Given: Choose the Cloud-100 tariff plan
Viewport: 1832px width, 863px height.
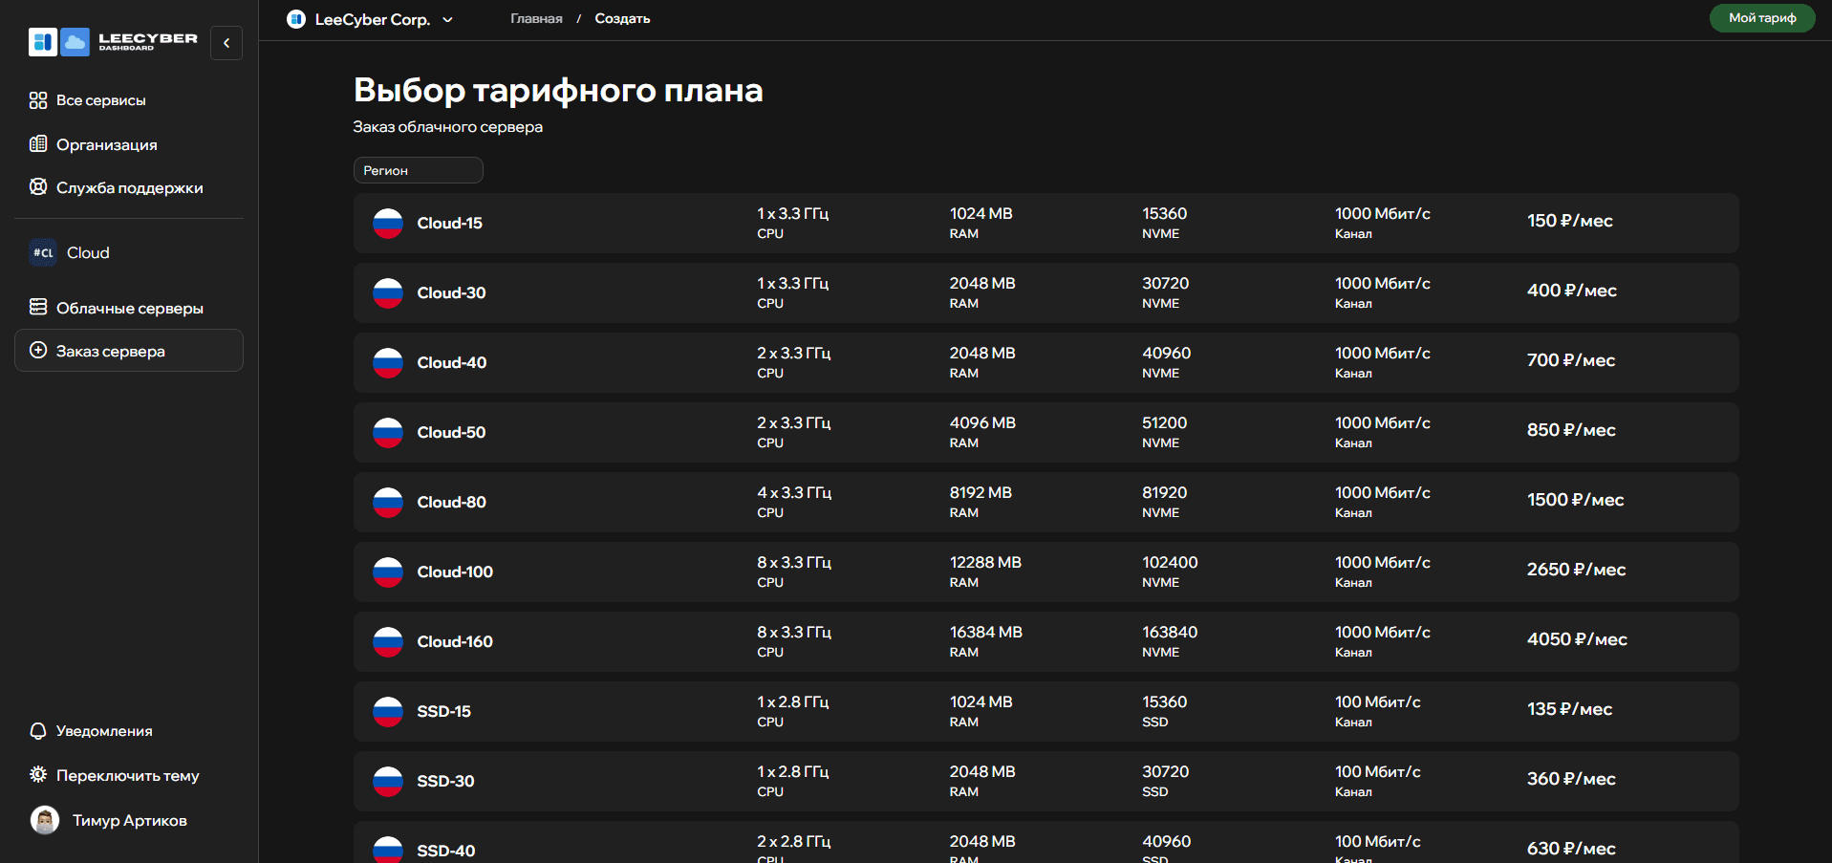Looking at the screenshot, I should (x=1045, y=572).
